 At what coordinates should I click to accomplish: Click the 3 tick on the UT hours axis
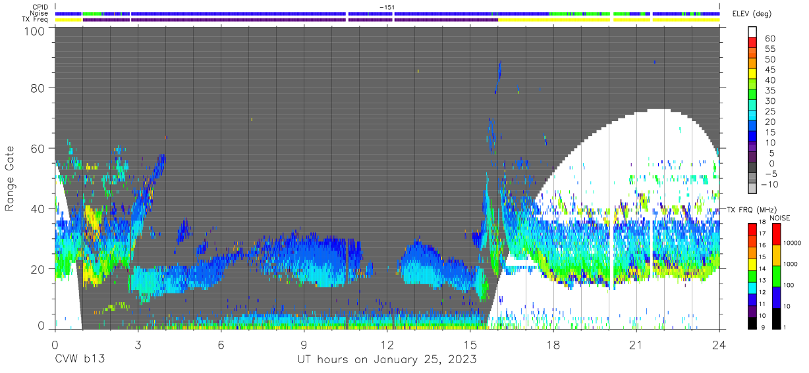(x=138, y=344)
